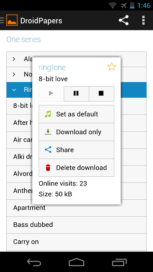Viewport: 153px width, 272px height.
Task: Select Download only option
Action: [x=76, y=132]
